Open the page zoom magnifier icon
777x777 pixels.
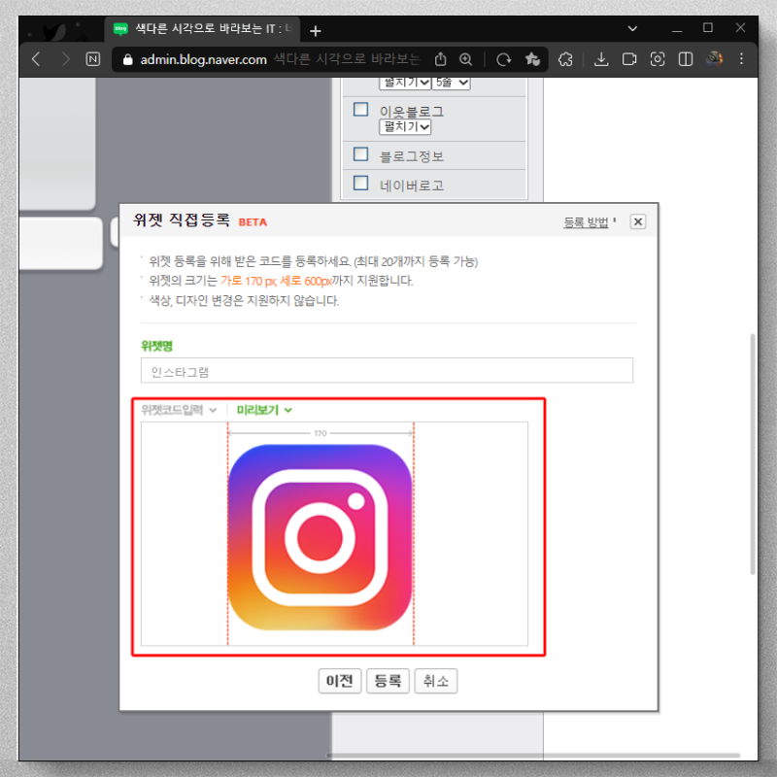tap(466, 59)
